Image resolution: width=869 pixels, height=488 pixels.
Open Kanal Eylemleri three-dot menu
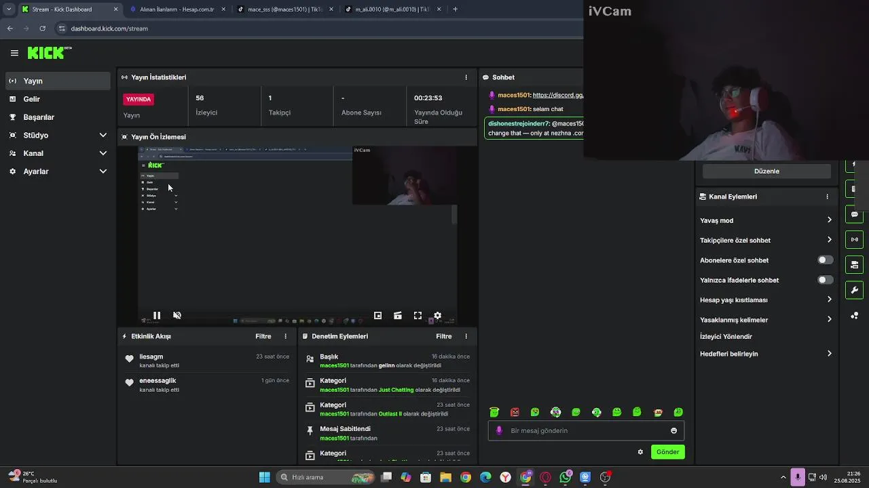tap(827, 197)
